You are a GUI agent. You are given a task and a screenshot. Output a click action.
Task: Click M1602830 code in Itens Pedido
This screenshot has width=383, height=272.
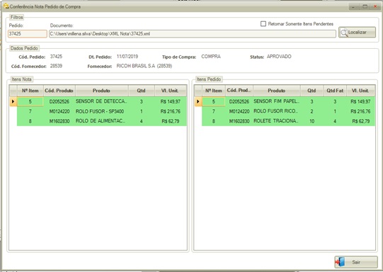239,121
